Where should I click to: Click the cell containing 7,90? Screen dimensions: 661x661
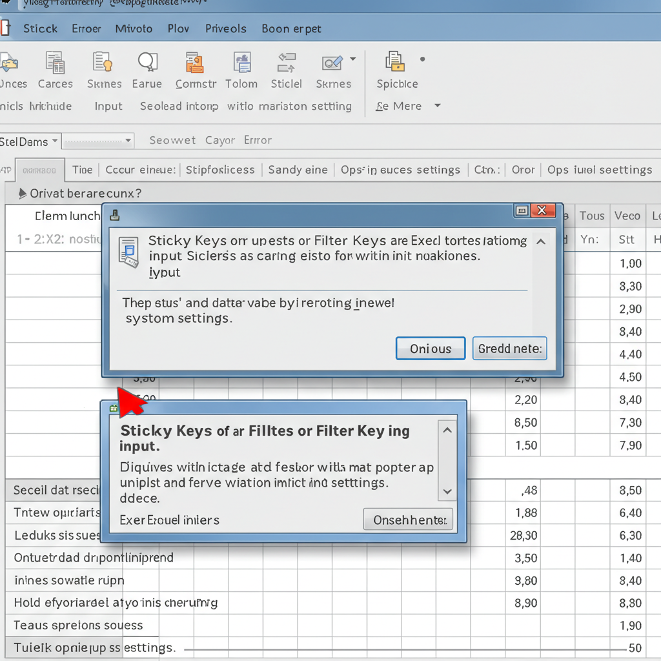(x=627, y=445)
